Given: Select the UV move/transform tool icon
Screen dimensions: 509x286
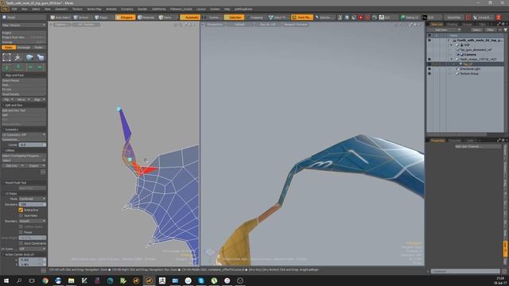Looking at the screenshot, I should (17, 57).
